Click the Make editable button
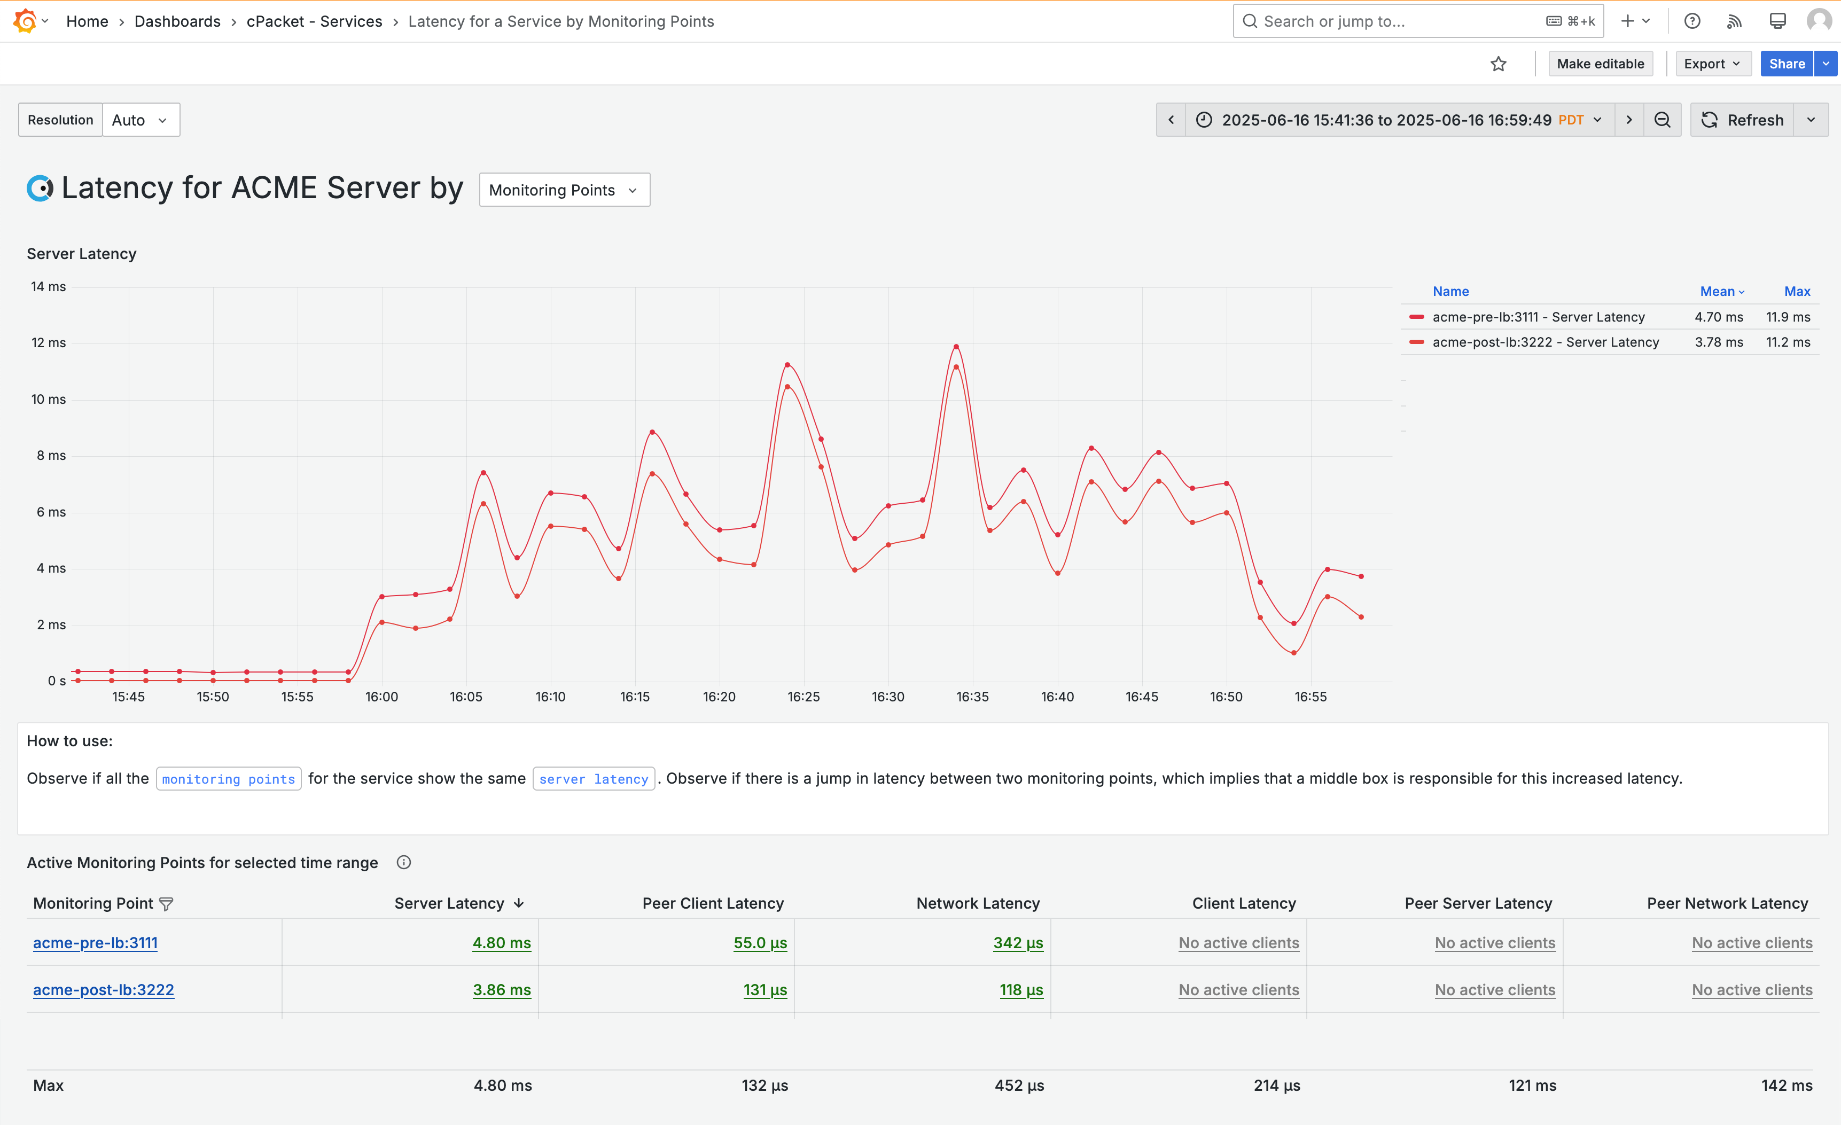1841x1125 pixels. click(x=1600, y=64)
